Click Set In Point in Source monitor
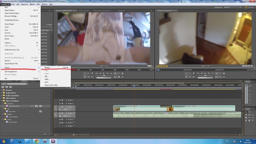Viewport: 256px width, 144px height. tap(85, 74)
